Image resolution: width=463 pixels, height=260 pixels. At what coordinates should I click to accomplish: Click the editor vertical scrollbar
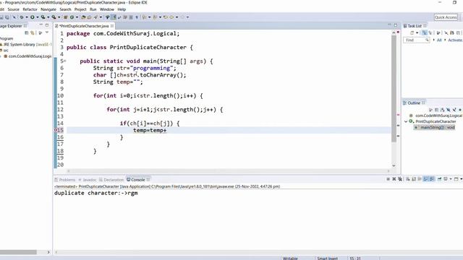coord(394,88)
